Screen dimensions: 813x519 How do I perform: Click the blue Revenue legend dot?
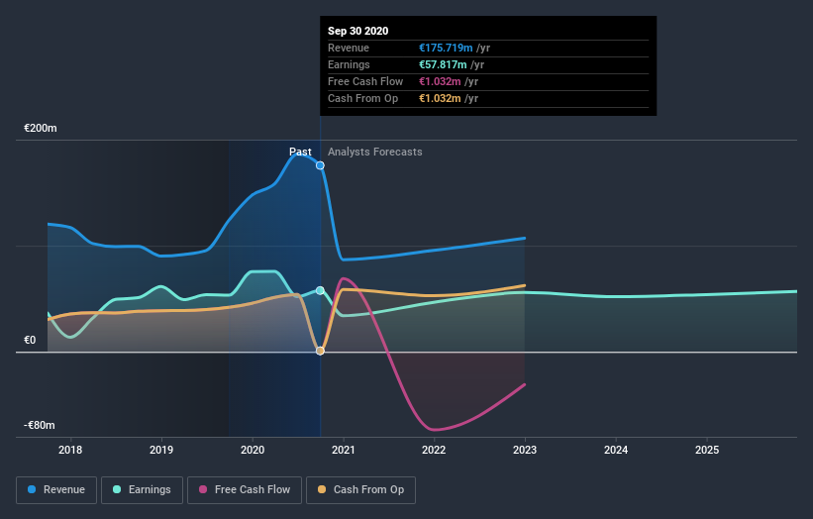click(32, 489)
